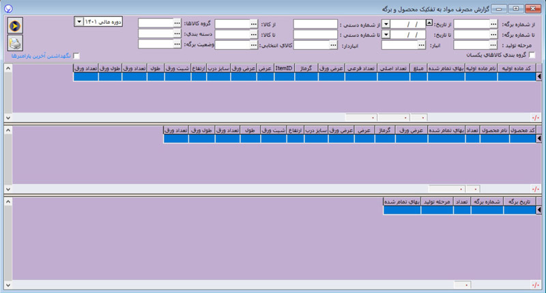This screenshot has height=293, width=546.
Task: Click in the مرحله تولید input field
Action: click(471, 44)
